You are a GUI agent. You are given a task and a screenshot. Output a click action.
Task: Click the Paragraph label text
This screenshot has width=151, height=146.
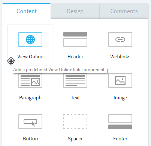click(x=30, y=98)
